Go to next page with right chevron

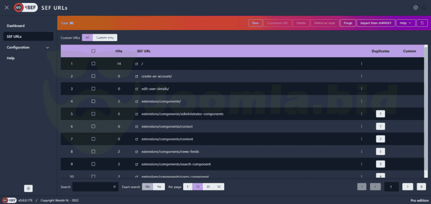(407, 187)
